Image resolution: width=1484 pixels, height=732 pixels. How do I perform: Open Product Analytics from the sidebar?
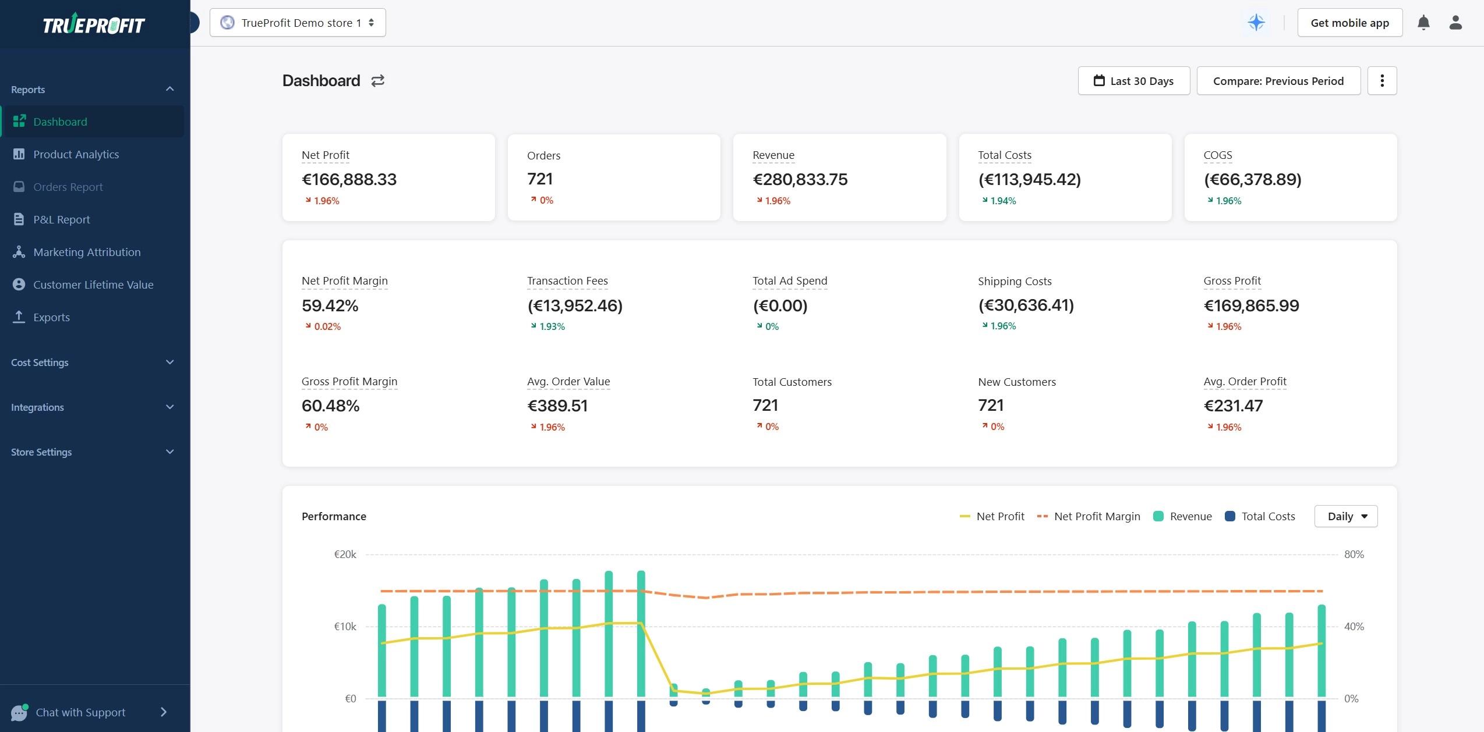tap(76, 154)
